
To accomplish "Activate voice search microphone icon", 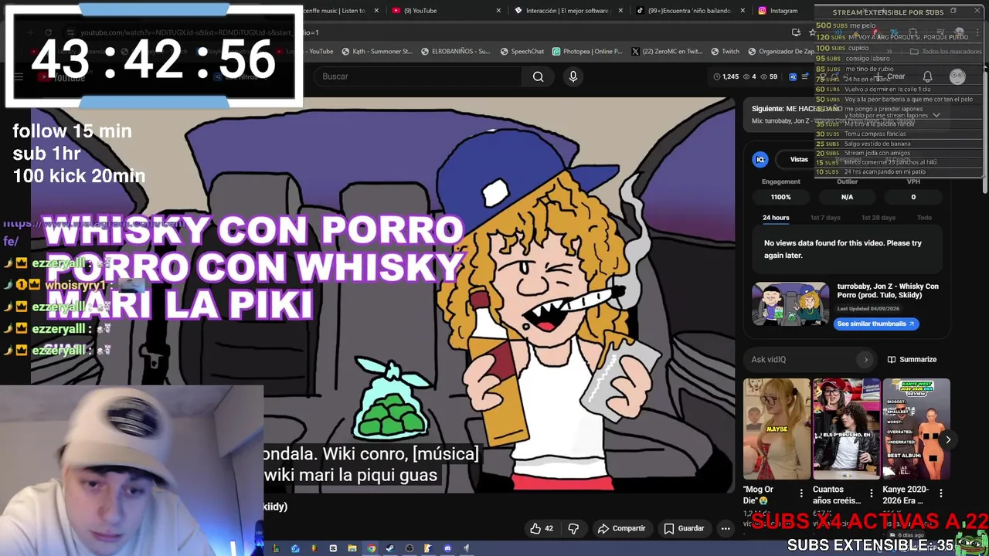I will (573, 76).
